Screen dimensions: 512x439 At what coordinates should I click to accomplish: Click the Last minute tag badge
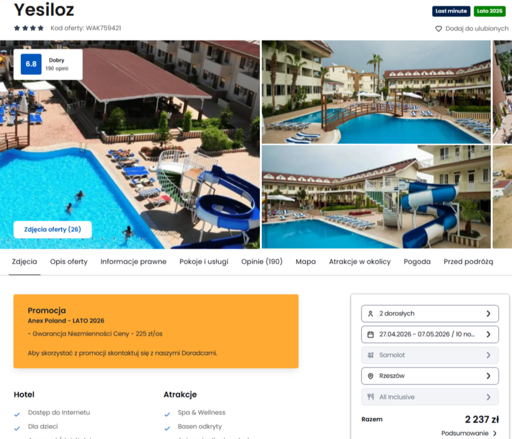[x=451, y=11]
